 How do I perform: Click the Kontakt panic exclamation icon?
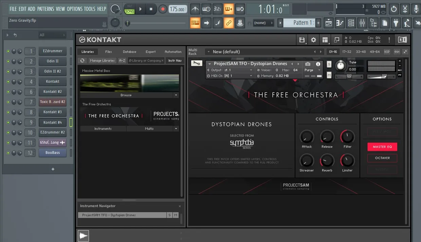[389, 40]
